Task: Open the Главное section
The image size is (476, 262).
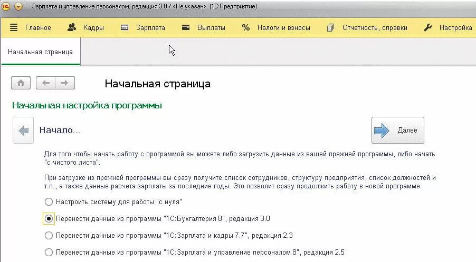Action: point(38,27)
